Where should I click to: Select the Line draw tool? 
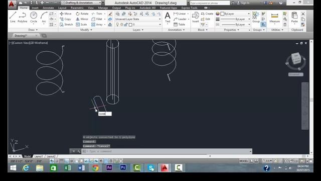[x=13, y=17]
